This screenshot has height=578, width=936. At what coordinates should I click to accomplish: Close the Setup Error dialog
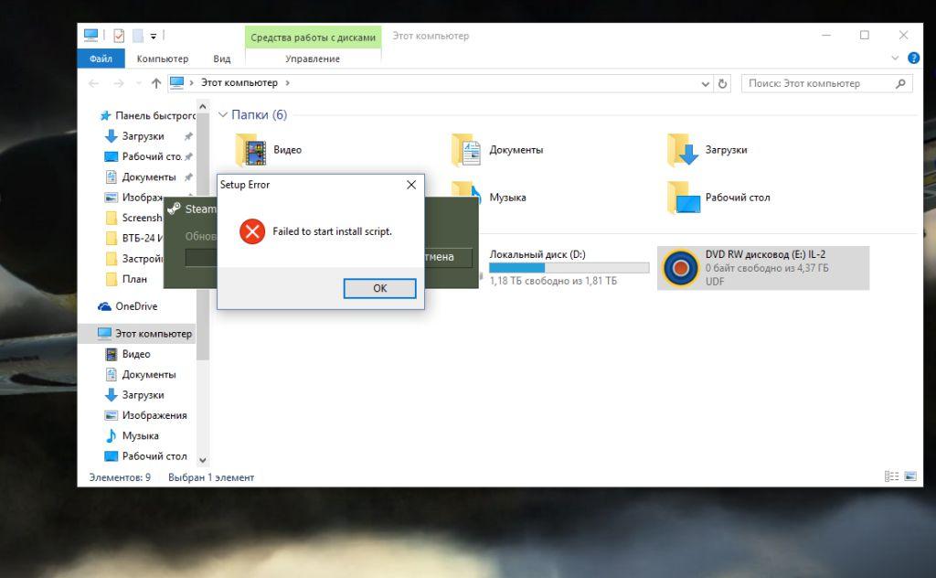point(411,185)
